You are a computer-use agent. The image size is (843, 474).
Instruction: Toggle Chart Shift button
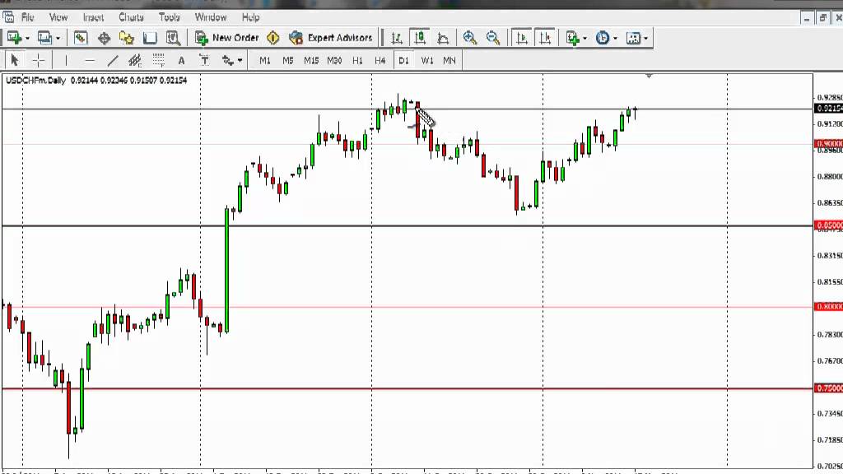[x=544, y=38]
